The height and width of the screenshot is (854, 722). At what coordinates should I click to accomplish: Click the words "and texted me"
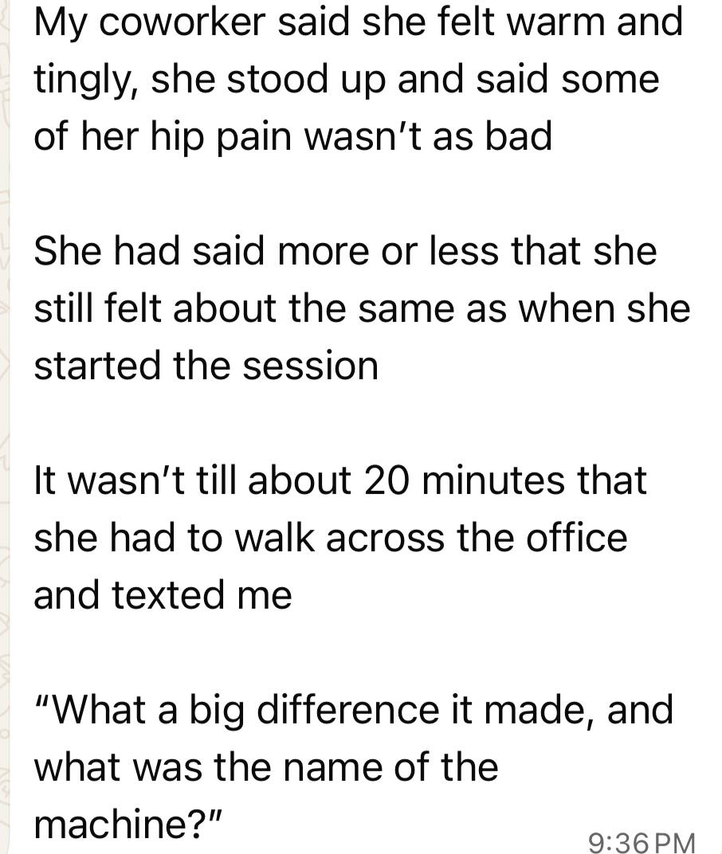[x=163, y=596]
